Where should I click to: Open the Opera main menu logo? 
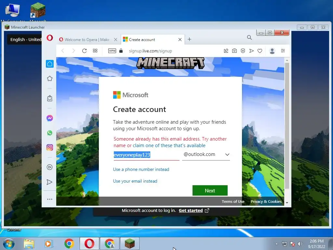click(x=50, y=38)
